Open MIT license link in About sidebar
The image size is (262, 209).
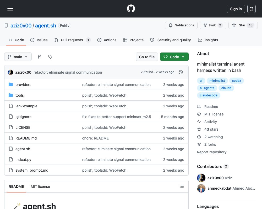(x=210, y=114)
